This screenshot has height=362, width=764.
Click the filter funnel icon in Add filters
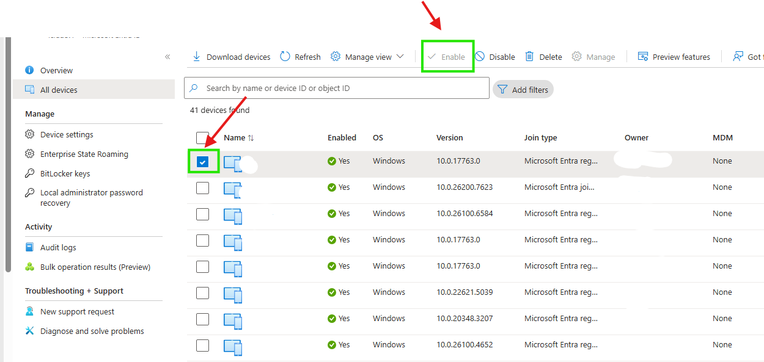pos(502,90)
